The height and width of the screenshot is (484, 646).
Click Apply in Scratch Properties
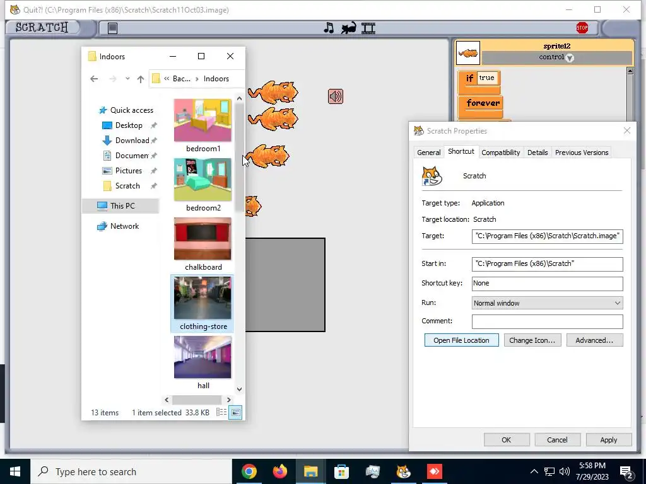(x=609, y=439)
